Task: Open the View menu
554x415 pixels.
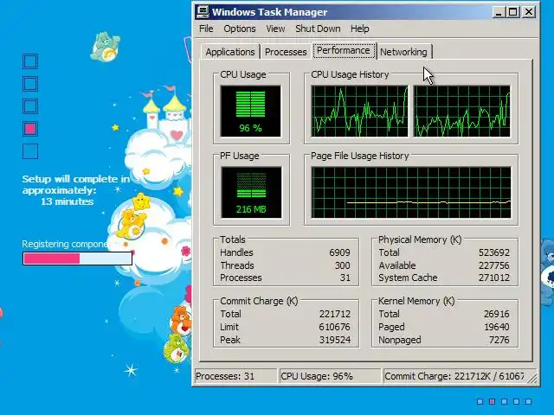Action: pos(275,29)
